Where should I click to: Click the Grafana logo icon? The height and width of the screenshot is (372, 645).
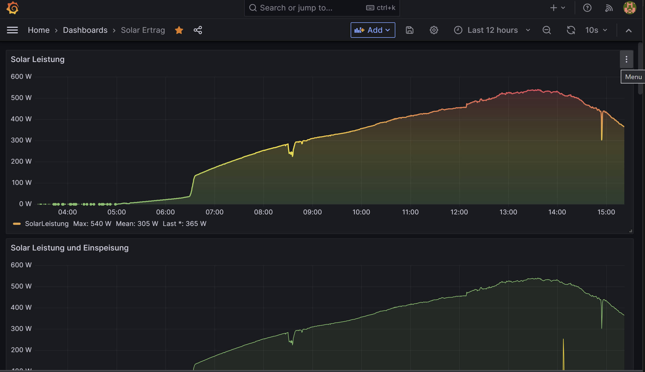point(12,8)
